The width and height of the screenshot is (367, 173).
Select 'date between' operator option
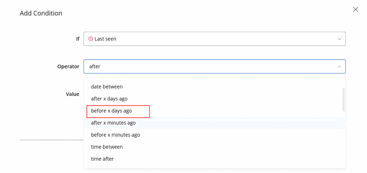coord(107,87)
